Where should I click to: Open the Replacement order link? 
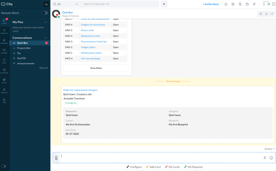click(90, 36)
